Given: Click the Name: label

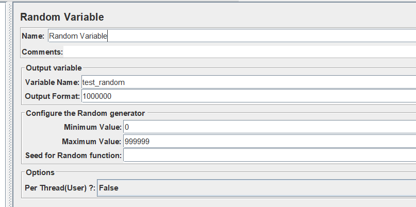Looking at the screenshot, I should pyautogui.click(x=33, y=36).
